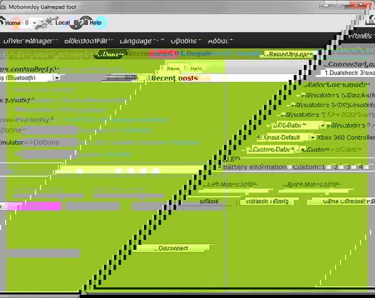Switch to the News tab
The image size is (375, 298).
coord(174,69)
